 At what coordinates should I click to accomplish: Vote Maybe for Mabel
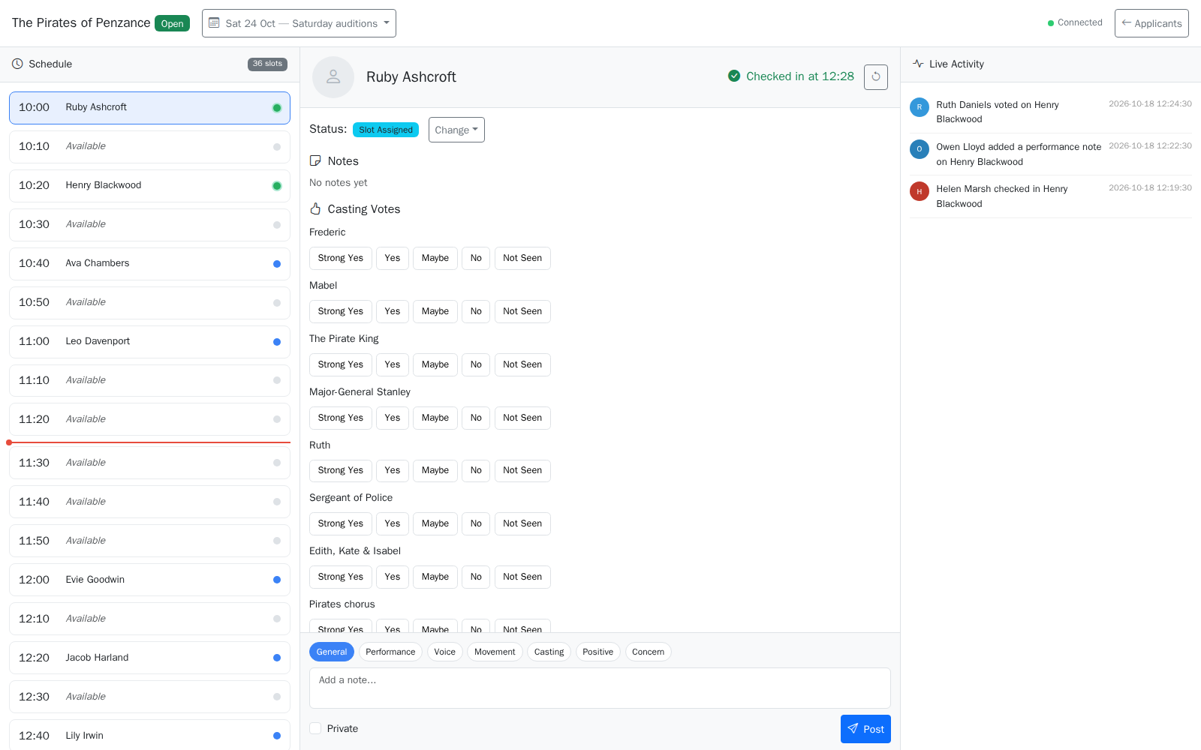435,311
